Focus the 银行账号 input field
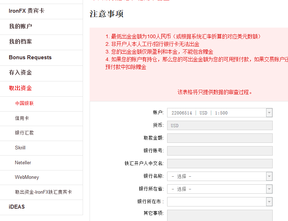This screenshot has height=221, width=288. tap(220, 151)
